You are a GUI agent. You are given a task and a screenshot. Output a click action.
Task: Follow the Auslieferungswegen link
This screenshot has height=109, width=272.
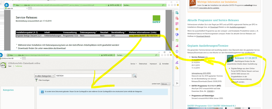click(238, 27)
